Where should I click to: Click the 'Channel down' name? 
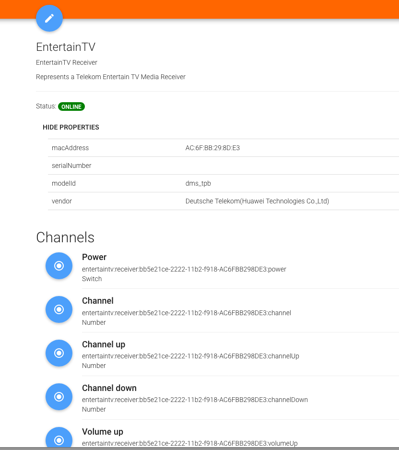pos(109,388)
